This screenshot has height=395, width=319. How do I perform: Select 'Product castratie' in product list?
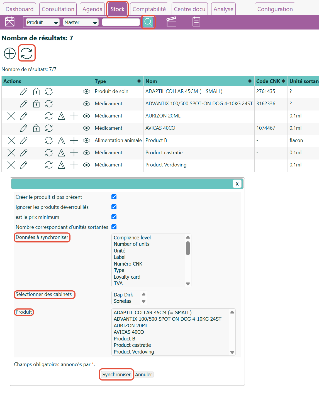click(x=132, y=345)
